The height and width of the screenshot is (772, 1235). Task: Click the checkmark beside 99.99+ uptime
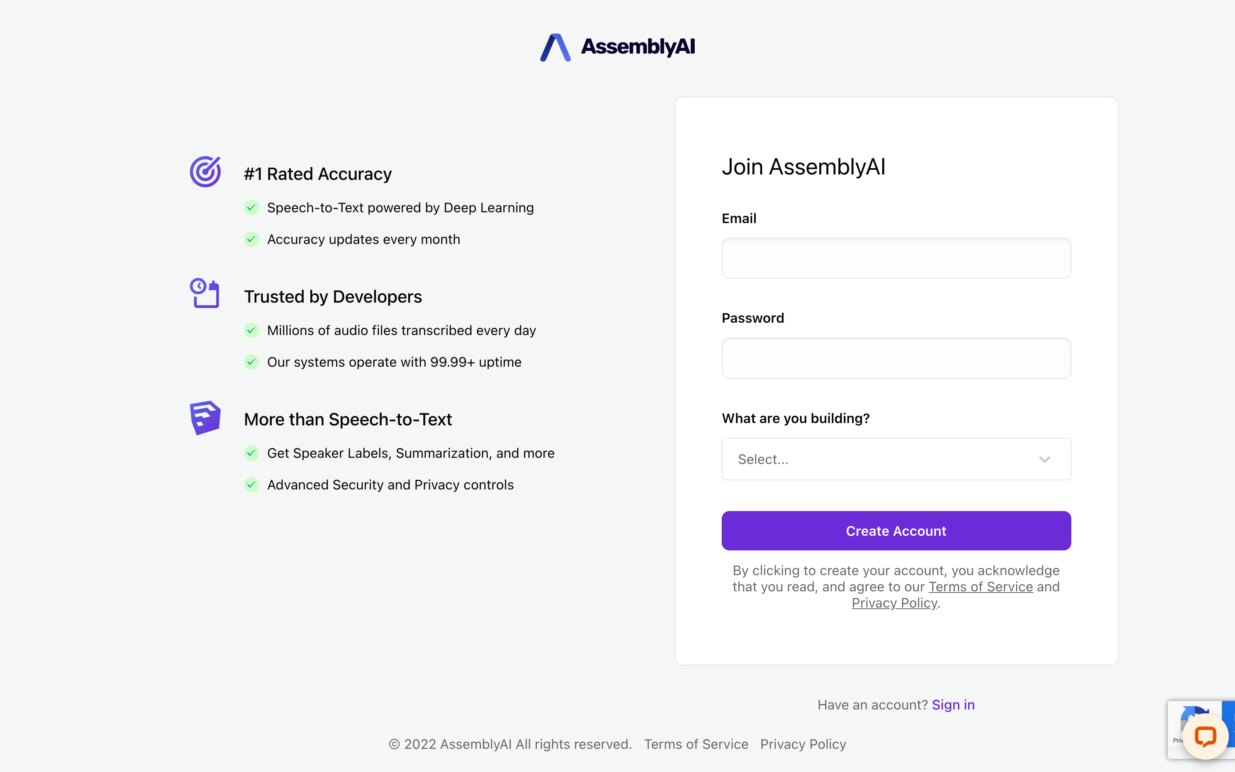[252, 362]
